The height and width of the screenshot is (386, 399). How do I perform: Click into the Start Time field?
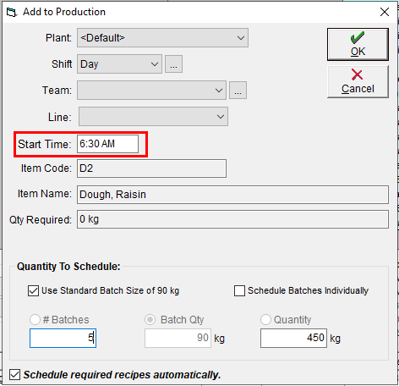(x=107, y=144)
